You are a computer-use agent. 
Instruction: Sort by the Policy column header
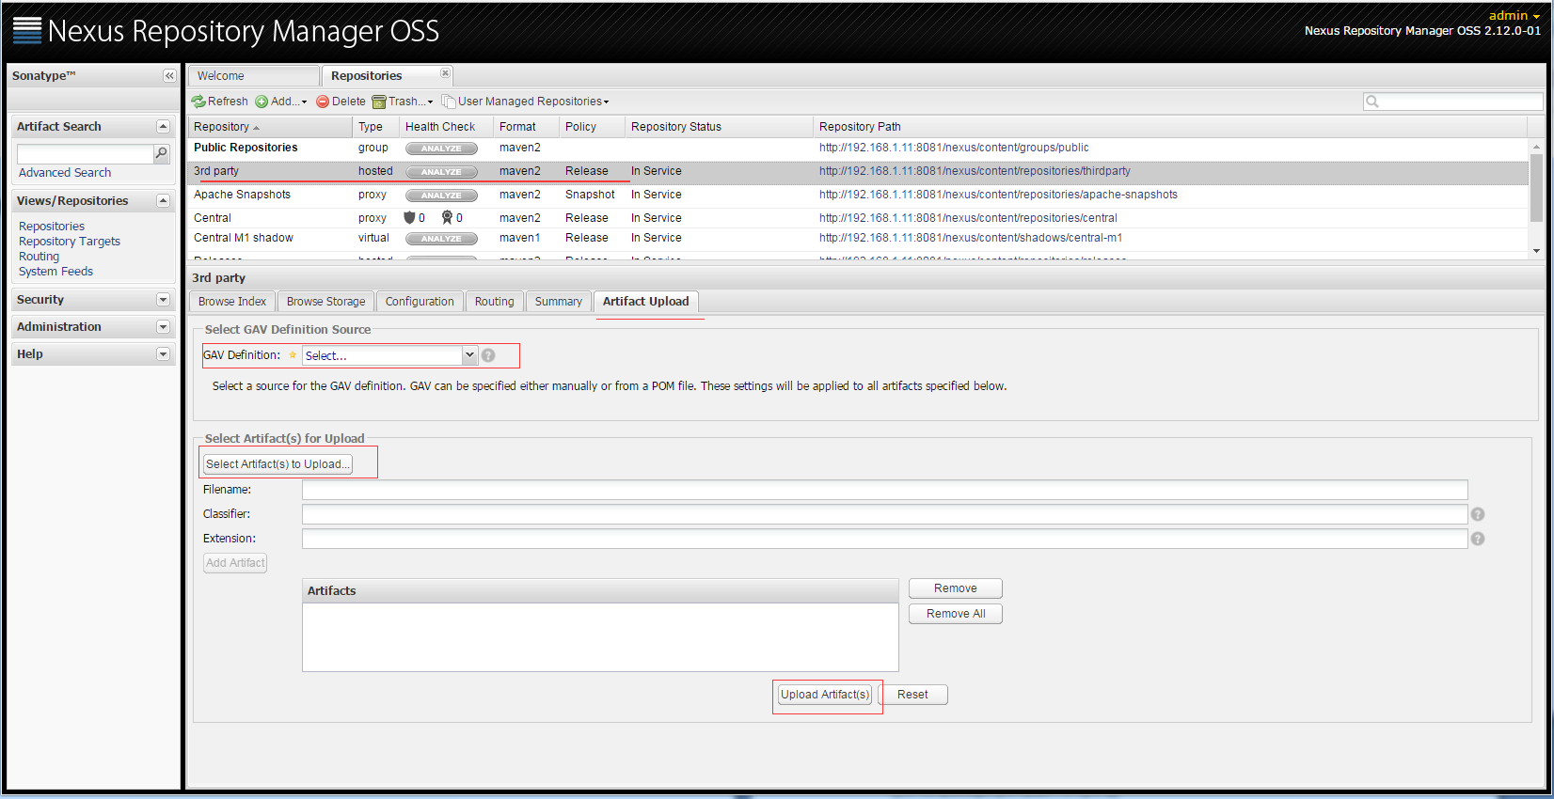[x=592, y=127]
